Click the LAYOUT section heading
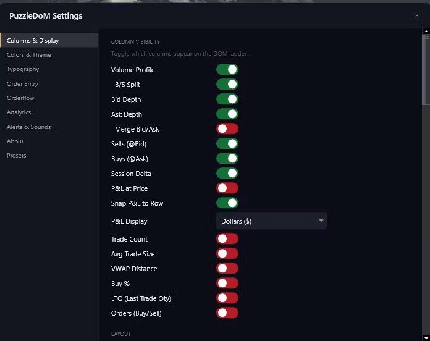 (x=121, y=334)
